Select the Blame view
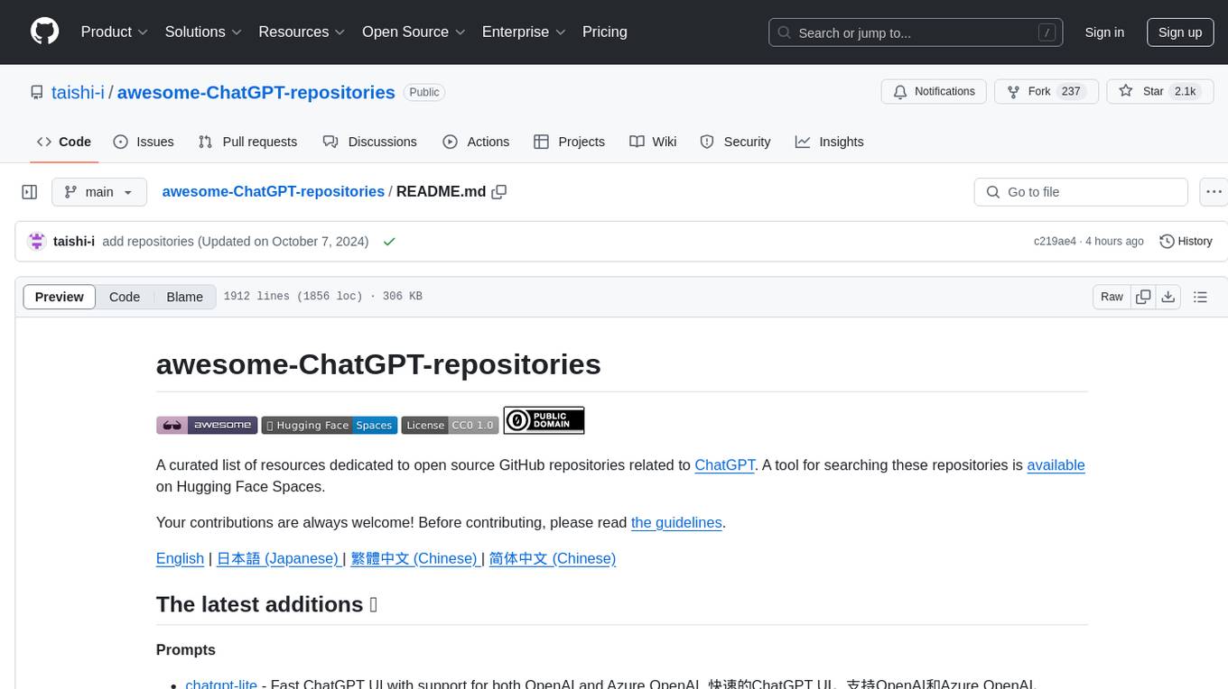Image resolution: width=1228 pixels, height=689 pixels. (184, 297)
